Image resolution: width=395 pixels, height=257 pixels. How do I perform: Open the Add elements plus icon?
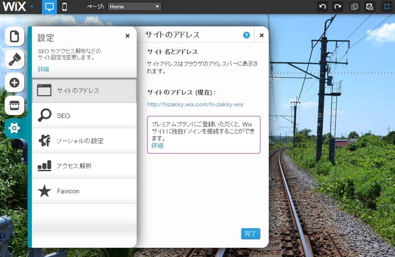15,82
